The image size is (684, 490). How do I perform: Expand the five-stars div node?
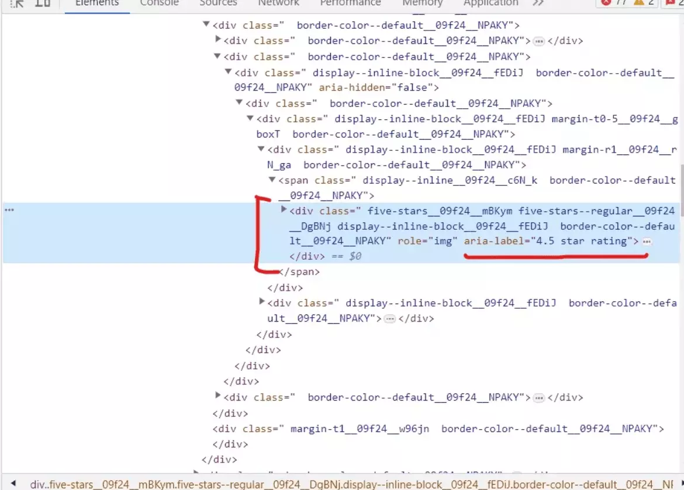pyautogui.click(x=284, y=209)
